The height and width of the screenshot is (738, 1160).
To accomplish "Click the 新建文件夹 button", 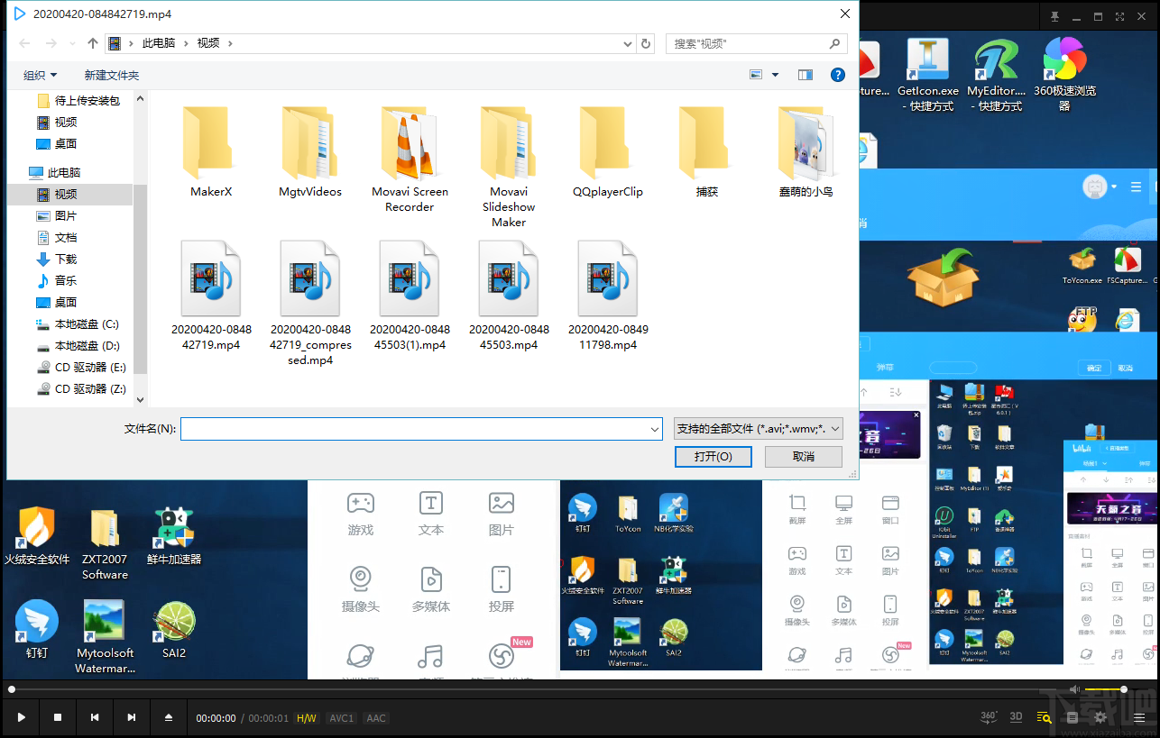I will click(111, 75).
